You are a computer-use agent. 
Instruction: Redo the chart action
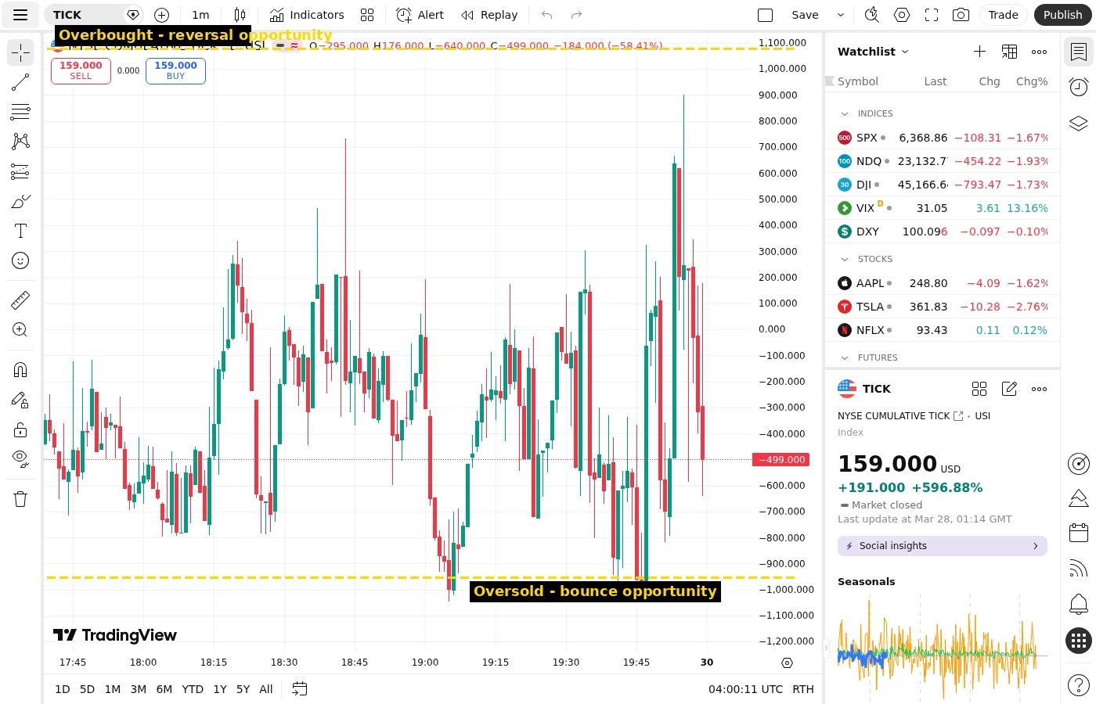[x=577, y=15]
